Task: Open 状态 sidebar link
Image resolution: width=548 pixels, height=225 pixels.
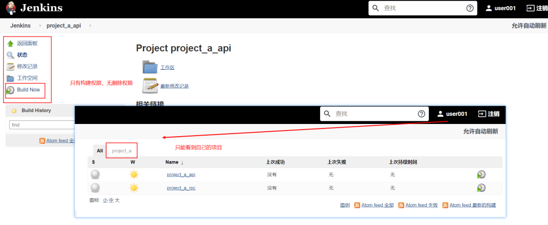Action: tap(22, 55)
